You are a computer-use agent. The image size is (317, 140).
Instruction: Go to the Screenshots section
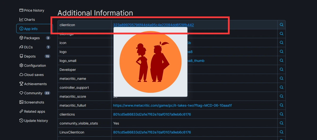click(32, 102)
